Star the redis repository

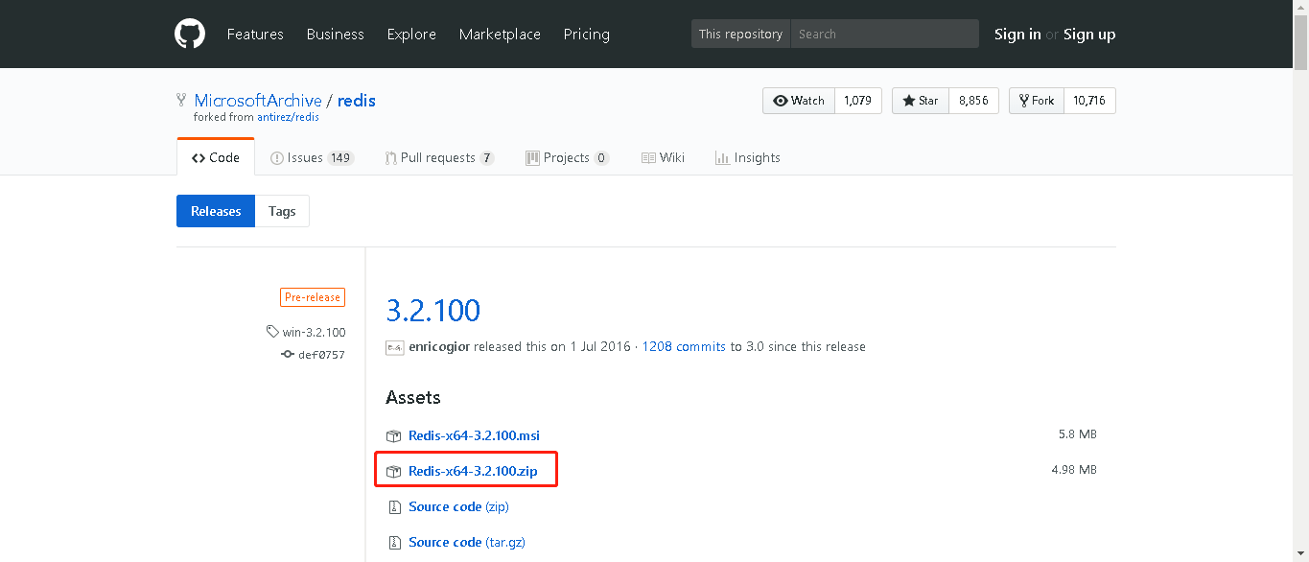click(921, 101)
